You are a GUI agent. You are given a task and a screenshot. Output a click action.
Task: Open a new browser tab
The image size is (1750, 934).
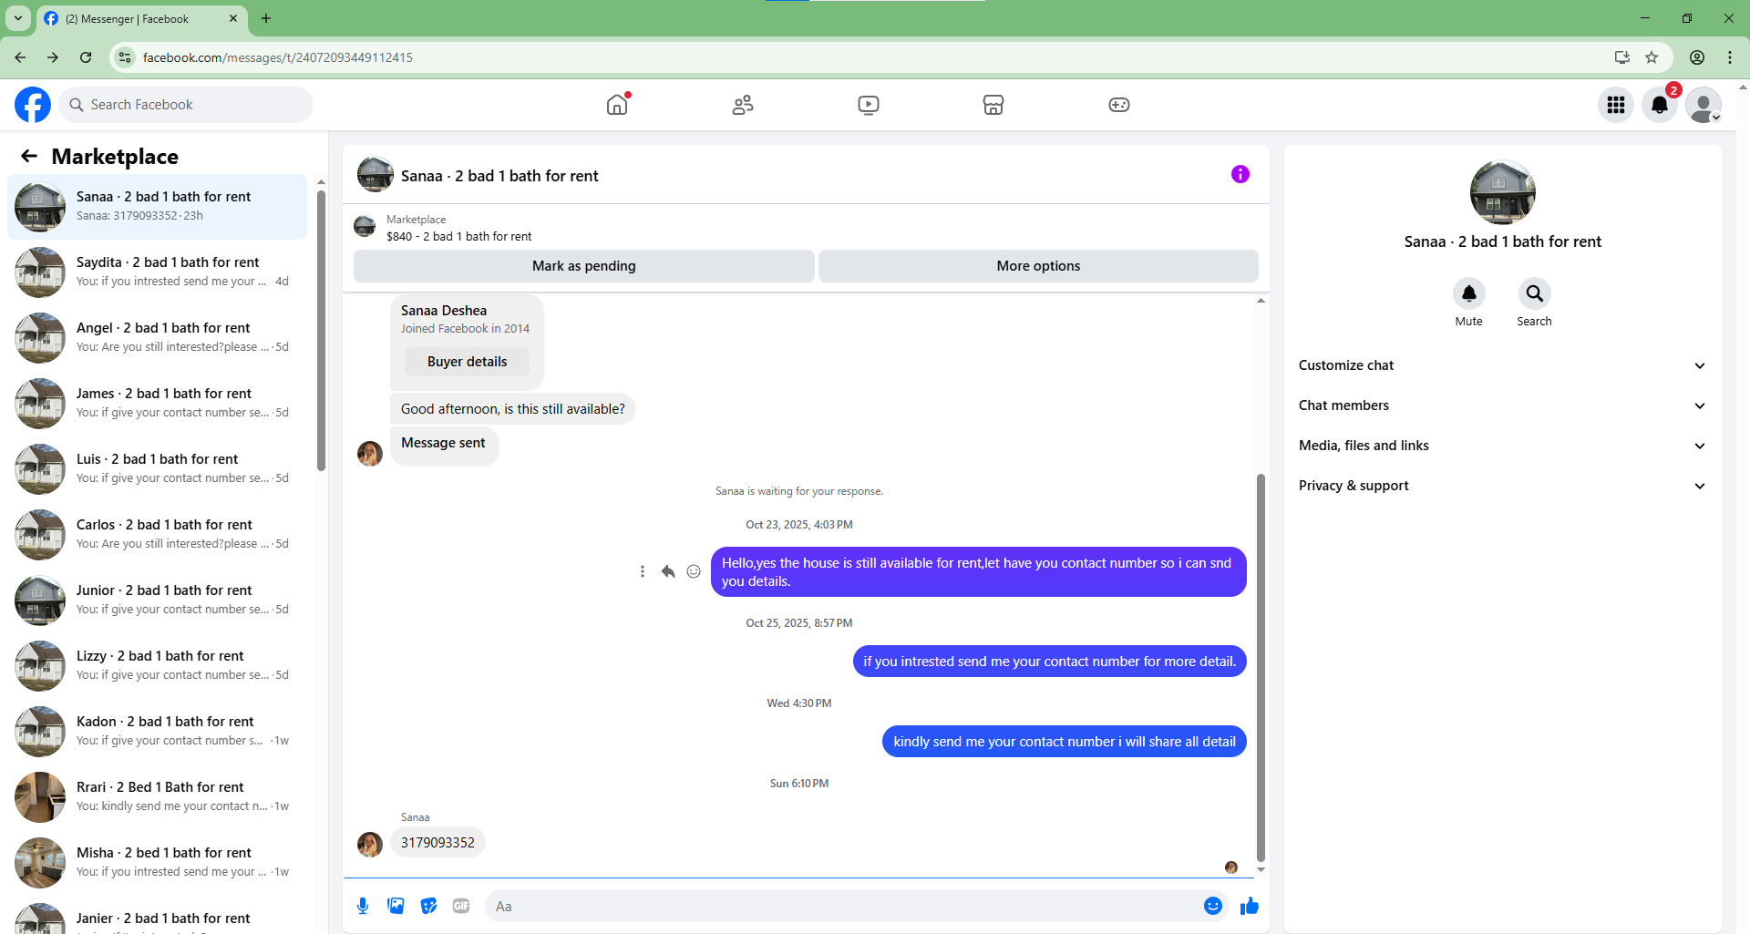(x=266, y=18)
